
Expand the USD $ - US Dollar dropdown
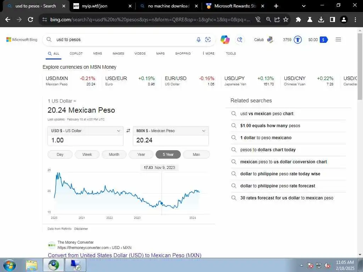pyautogui.click(x=85, y=131)
